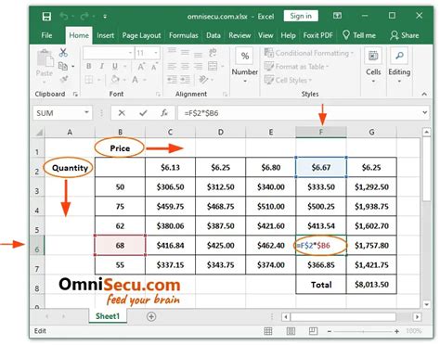Toggle Bold formatting
This screenshot has height=345, width=440.
coord(89,66)
